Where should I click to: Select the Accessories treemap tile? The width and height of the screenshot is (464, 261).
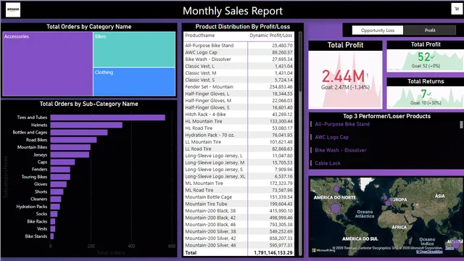point(48,64)
